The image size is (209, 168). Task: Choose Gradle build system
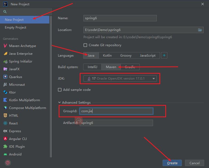tap(130, 67)
